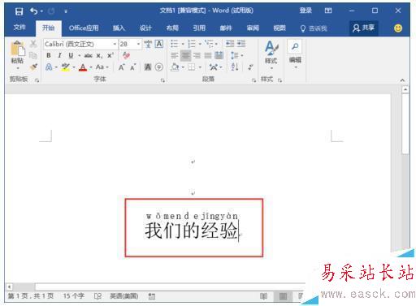Click the Character Border icon
This screenshot has height=306, width=416.
coord(159,44)
